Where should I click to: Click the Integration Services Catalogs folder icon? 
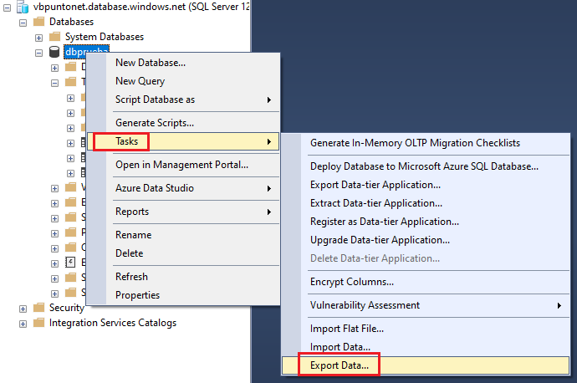[38, 323]
